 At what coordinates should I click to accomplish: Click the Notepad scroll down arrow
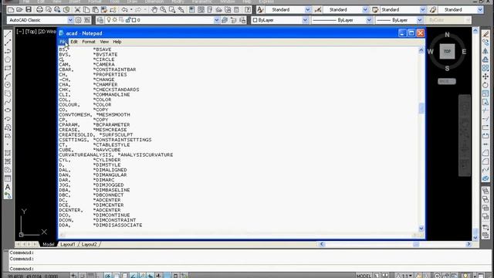(x=421, y=229)
